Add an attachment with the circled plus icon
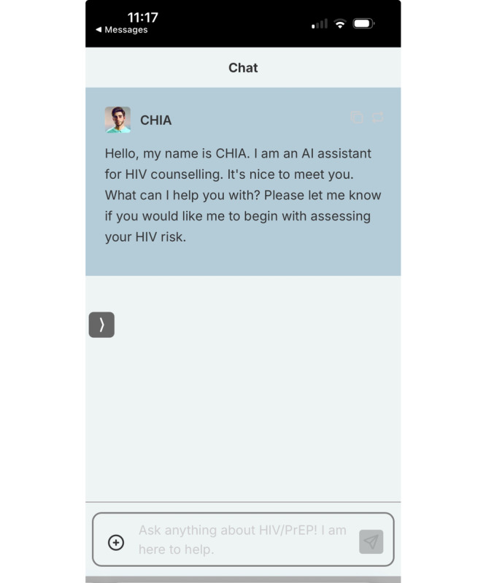The image size is (486, 583). pyautogui.click(x=116, y=542)
